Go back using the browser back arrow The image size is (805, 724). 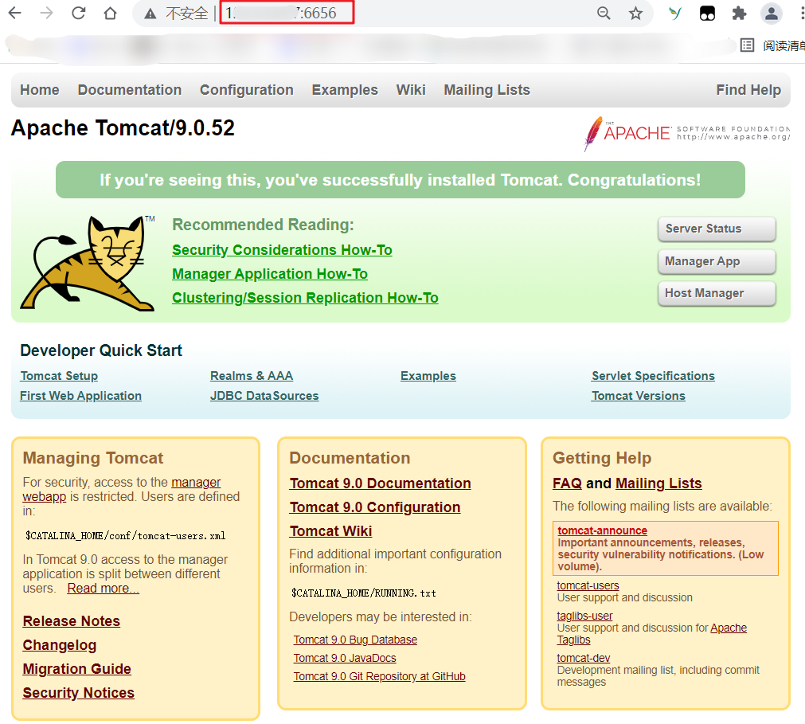[15, 13]
